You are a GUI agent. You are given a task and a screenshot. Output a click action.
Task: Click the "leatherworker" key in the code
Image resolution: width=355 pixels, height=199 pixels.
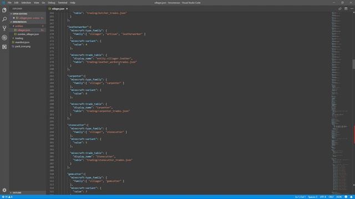(x=78, y=27)
